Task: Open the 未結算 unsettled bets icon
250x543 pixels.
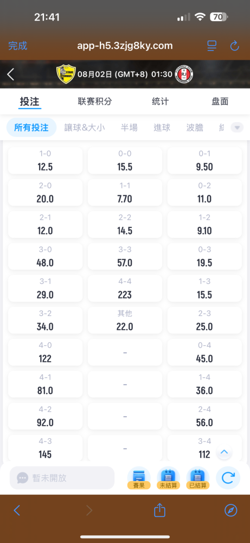Action: (169, 478)
